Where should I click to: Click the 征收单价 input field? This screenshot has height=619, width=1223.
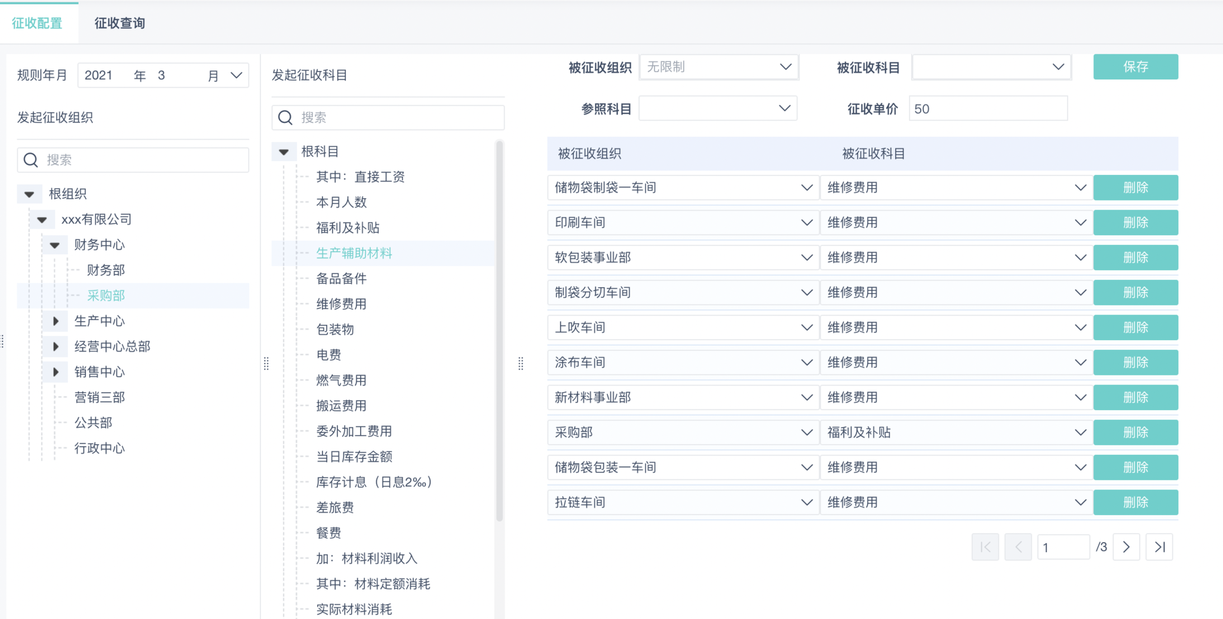pyautogui.click(x=988, y=109)
